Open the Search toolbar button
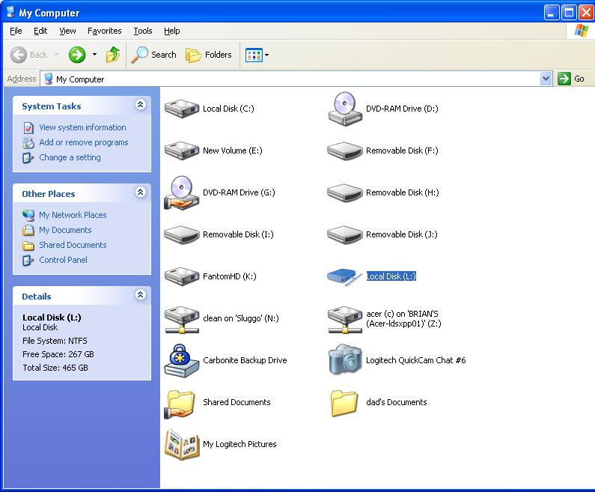Image resolution: width=595 pixels, height=492 pixels. pyautogui.click(x=154, y=55)
